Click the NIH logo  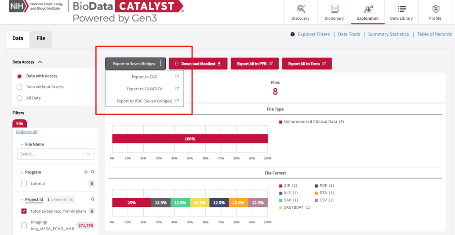19,6
